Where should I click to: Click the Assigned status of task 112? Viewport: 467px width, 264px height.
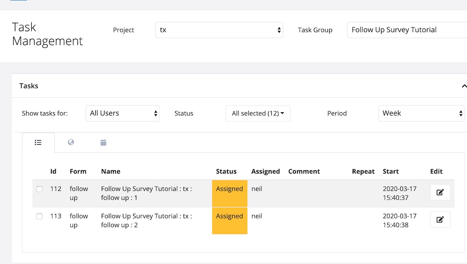click(229, 189)
